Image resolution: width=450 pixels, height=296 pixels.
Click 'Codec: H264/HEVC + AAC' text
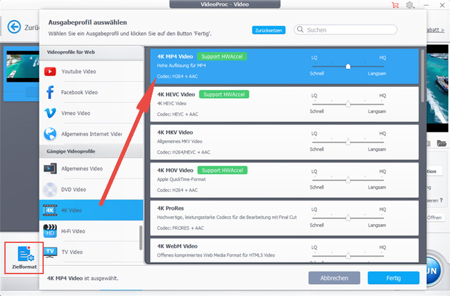[183, 152]
